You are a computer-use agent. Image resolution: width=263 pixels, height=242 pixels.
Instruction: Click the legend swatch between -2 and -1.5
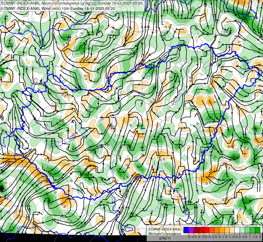[222, 230]
